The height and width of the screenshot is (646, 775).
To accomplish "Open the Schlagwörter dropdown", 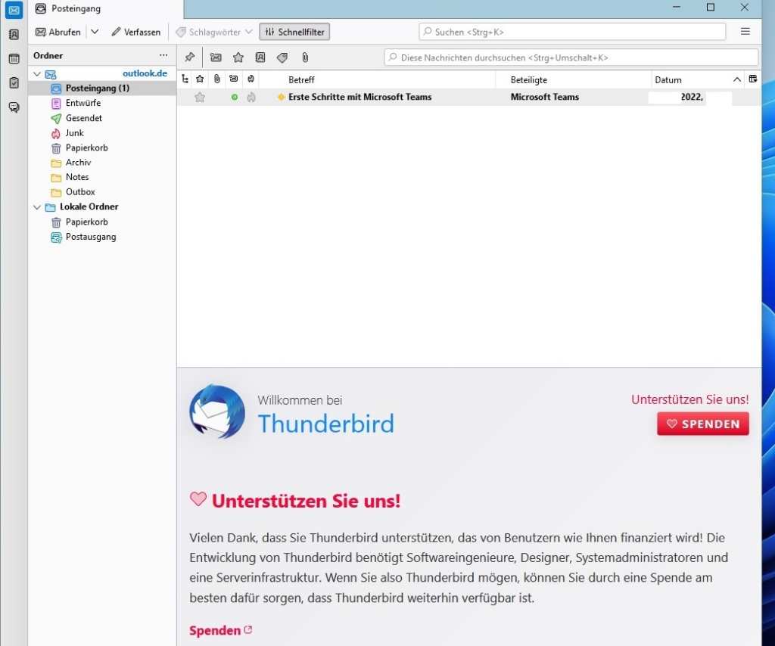I will pos(214,32).
